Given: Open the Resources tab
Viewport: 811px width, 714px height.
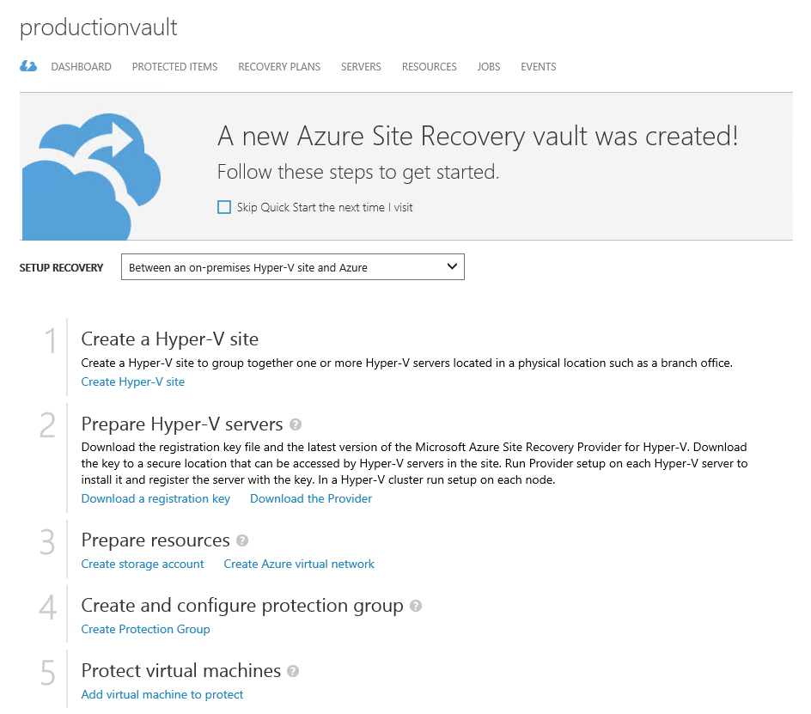Looking at the screenshot, I should 429,67.
